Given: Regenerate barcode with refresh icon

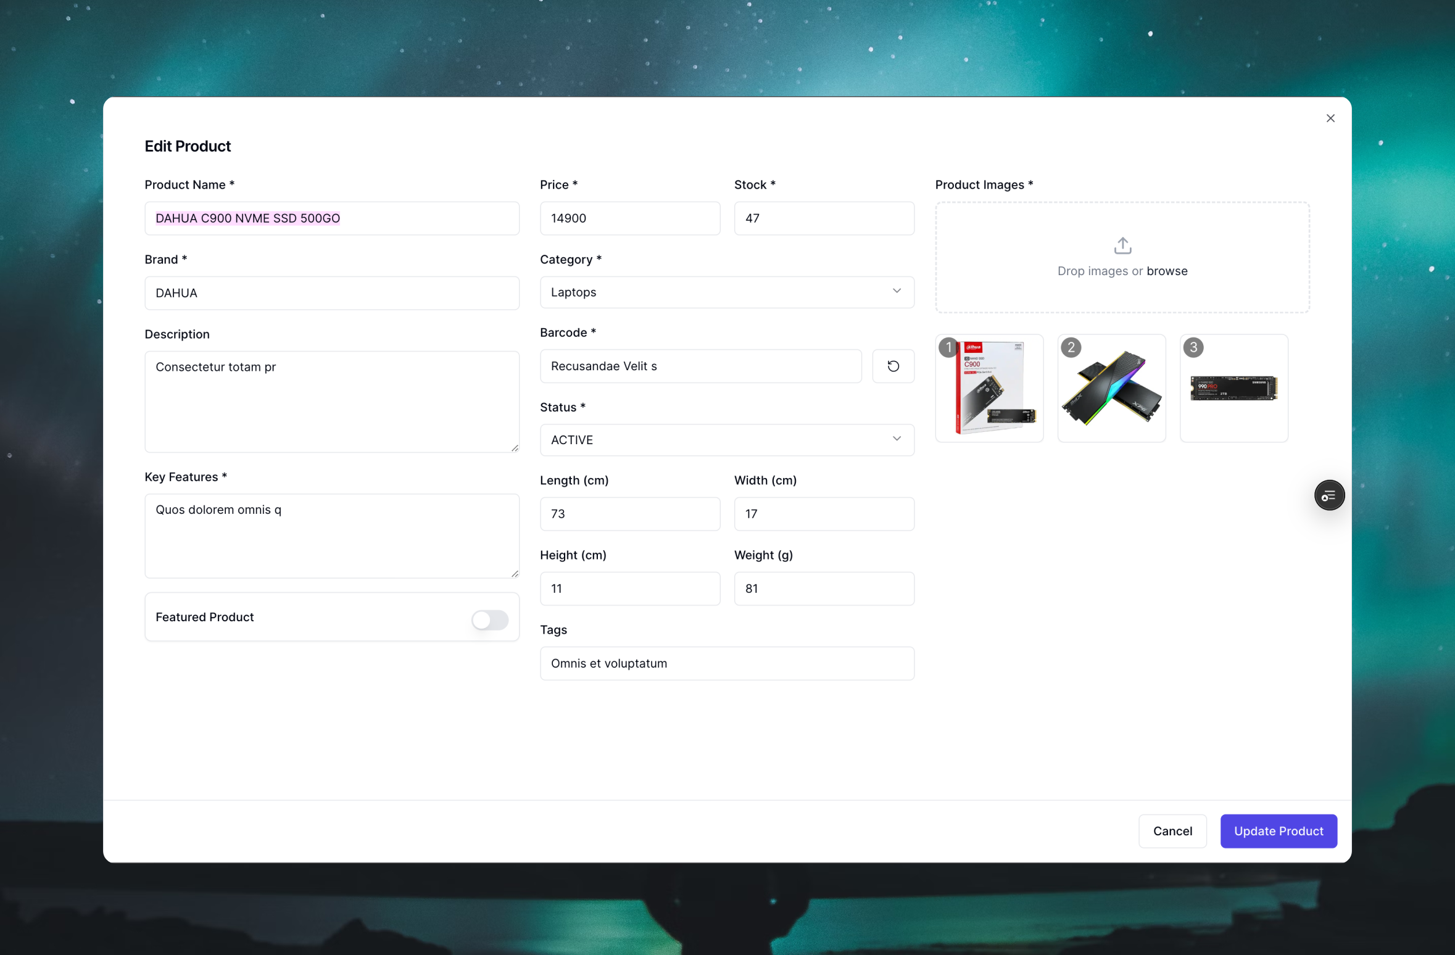Looking at the screenshot, I should click(893, 366).
